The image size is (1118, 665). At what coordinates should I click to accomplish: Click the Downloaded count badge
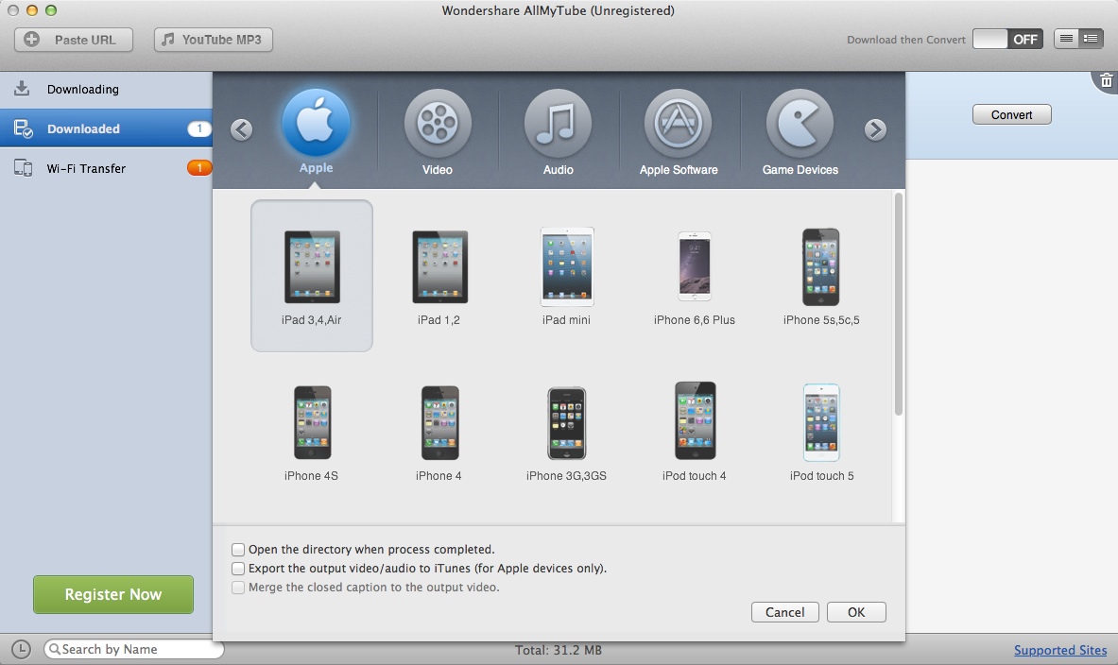pos(198,129)
